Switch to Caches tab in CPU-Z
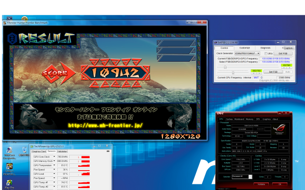This screenshot has height=190, width=305. 229,119
